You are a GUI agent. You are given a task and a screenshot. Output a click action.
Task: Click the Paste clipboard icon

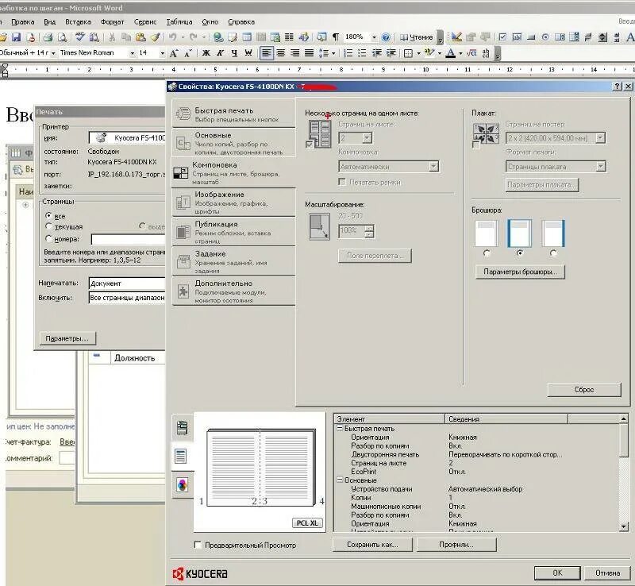(x=140, y=37)
